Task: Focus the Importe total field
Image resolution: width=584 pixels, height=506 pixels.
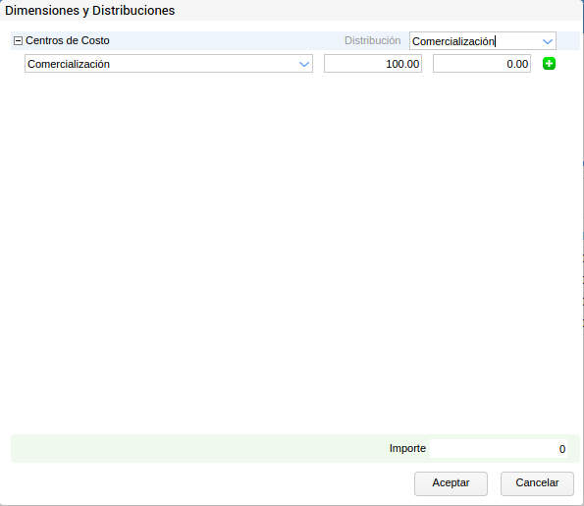Action: pos(499,449)
